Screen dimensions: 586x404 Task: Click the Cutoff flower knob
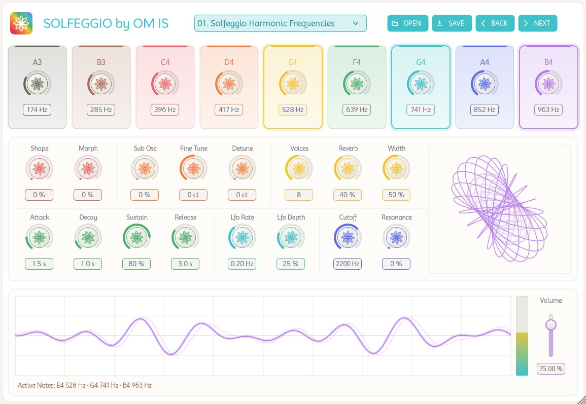click(348, 237)
